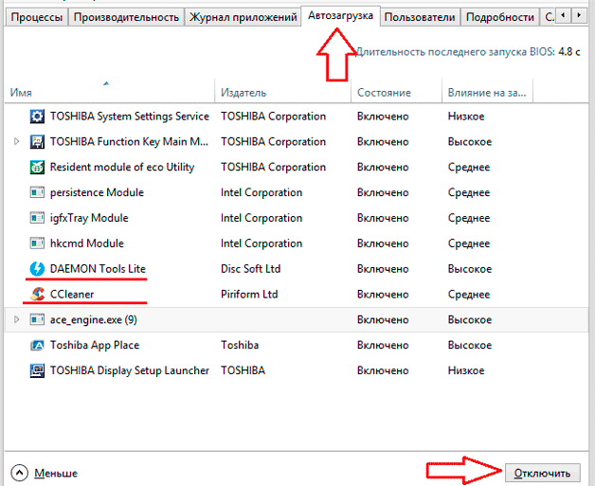
Task: Open the Журнал приложений tab
Action: coord(243,17)
